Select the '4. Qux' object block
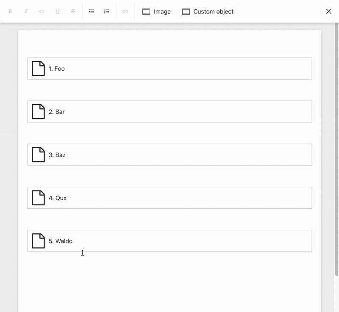339x312 pixels. point(169,198)
